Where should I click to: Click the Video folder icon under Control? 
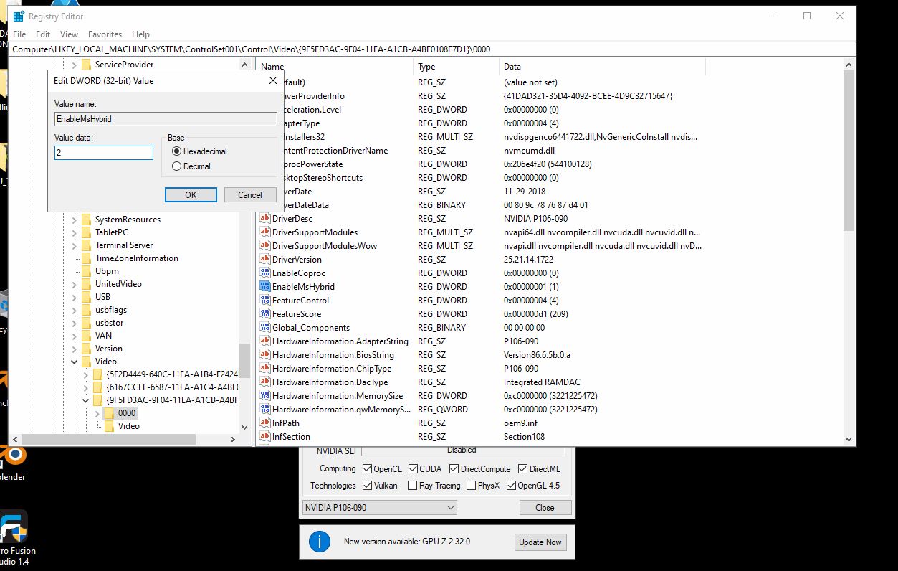coord(86,362)
